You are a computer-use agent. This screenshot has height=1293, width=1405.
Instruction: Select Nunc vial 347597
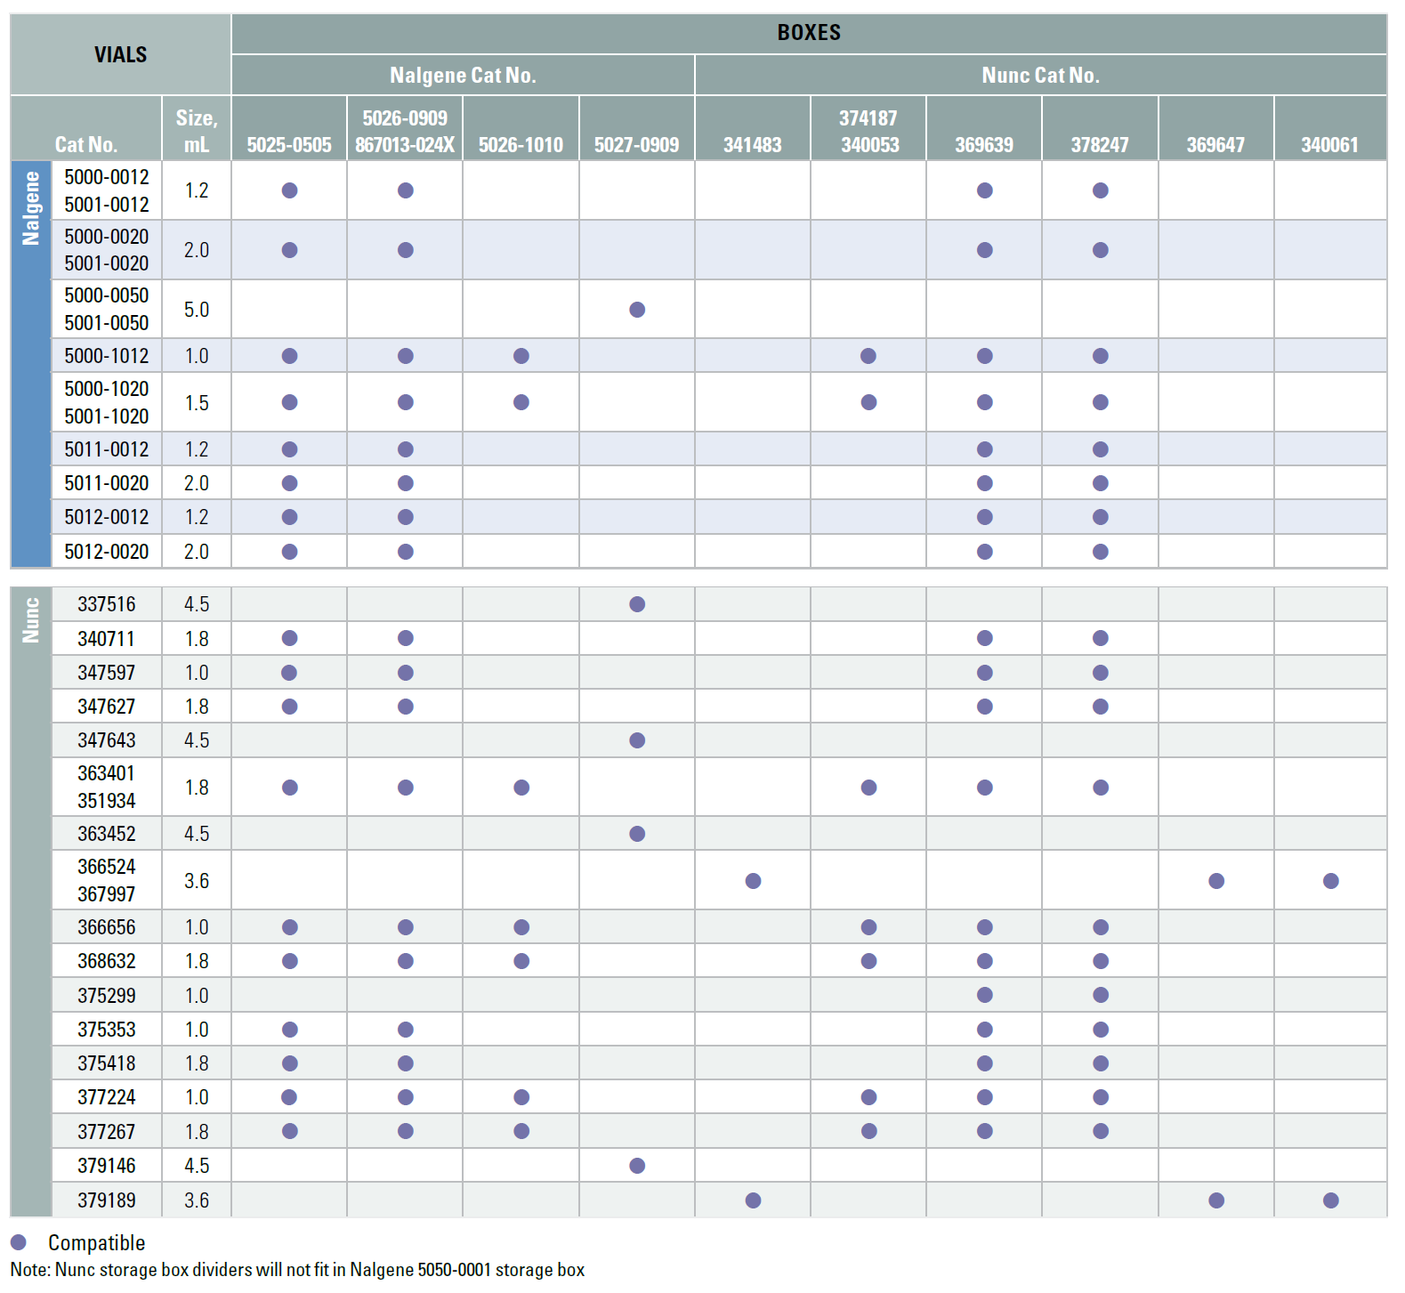coord(107,673)
